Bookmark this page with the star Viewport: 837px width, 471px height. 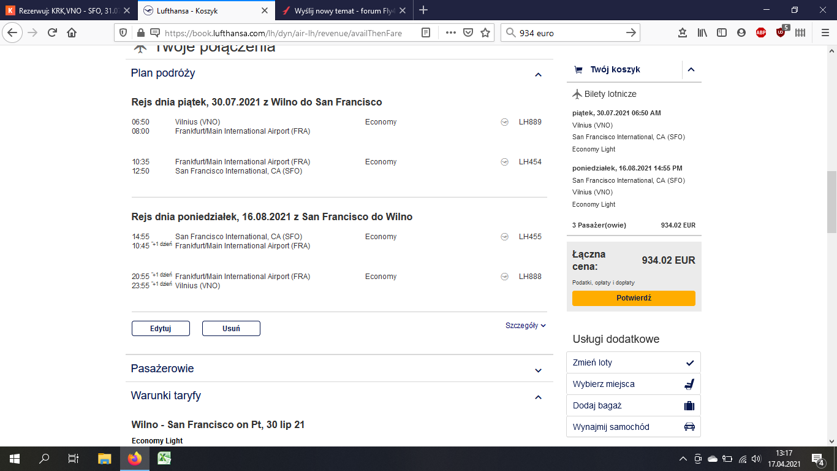(x=485, y=33)
